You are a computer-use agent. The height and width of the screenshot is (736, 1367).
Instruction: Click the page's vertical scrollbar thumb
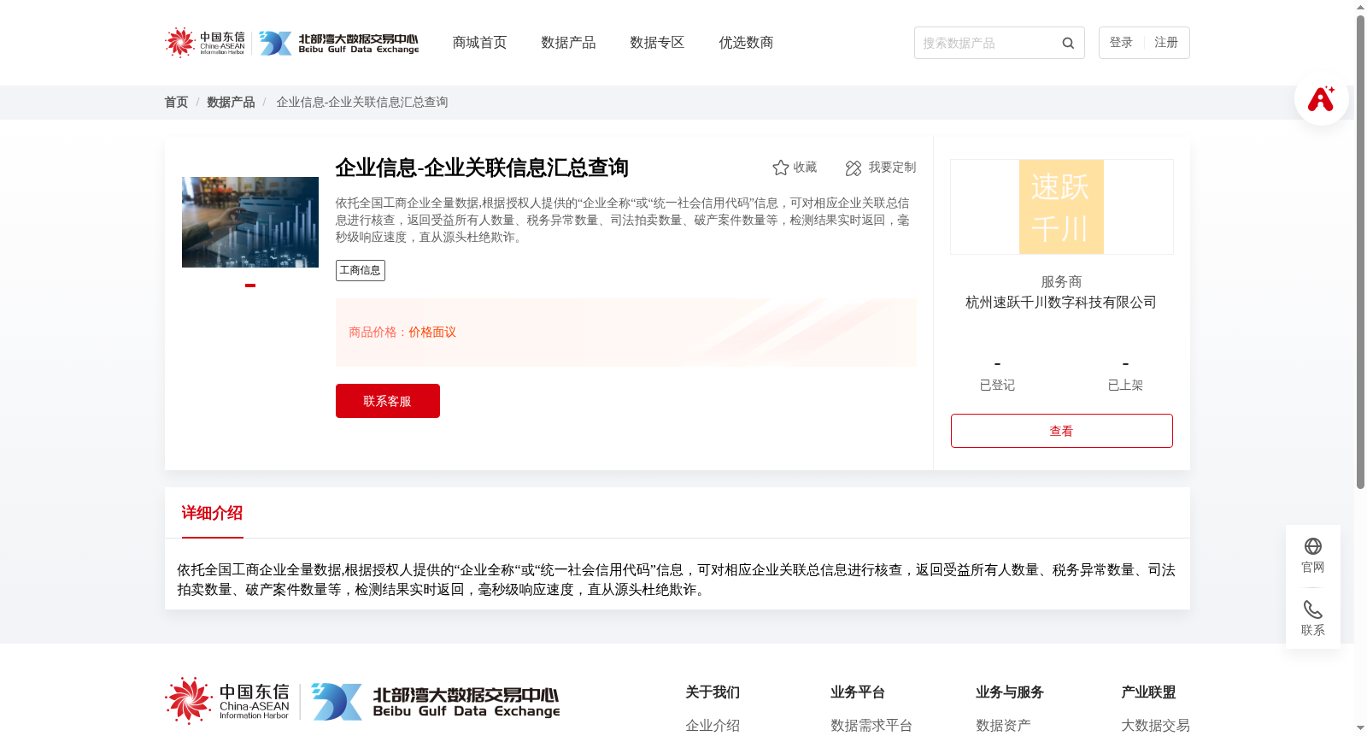1360,252
